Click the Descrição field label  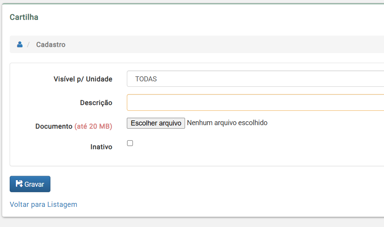[96, 103]
